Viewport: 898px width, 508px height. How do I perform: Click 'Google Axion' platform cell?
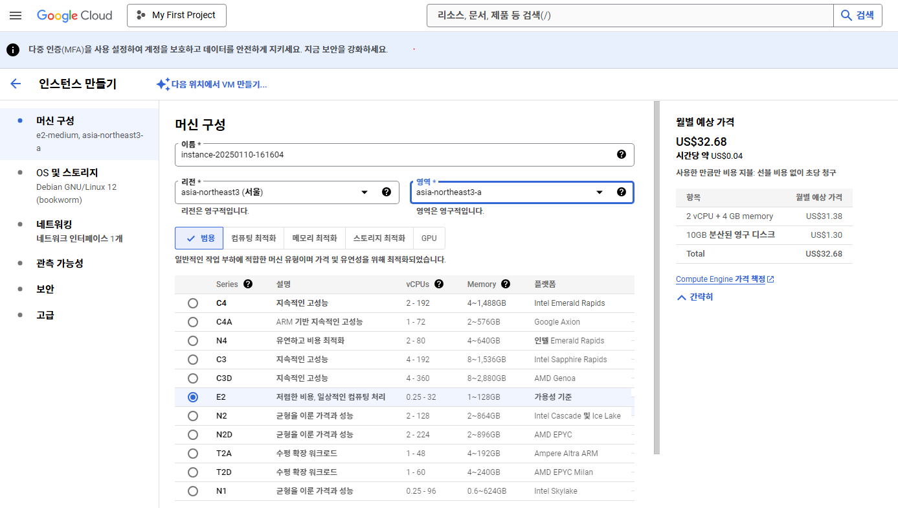(x=557, y=322)
